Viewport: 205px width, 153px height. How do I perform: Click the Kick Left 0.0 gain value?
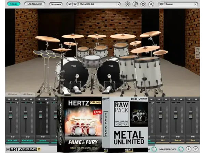coord(13,137)
